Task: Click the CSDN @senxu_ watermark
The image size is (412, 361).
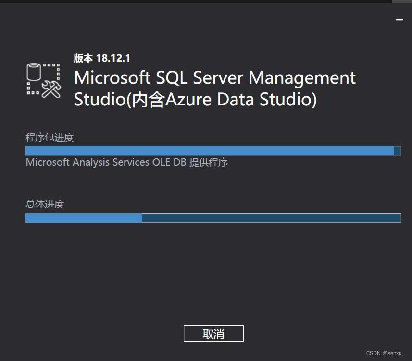Action: coord(385,353)
